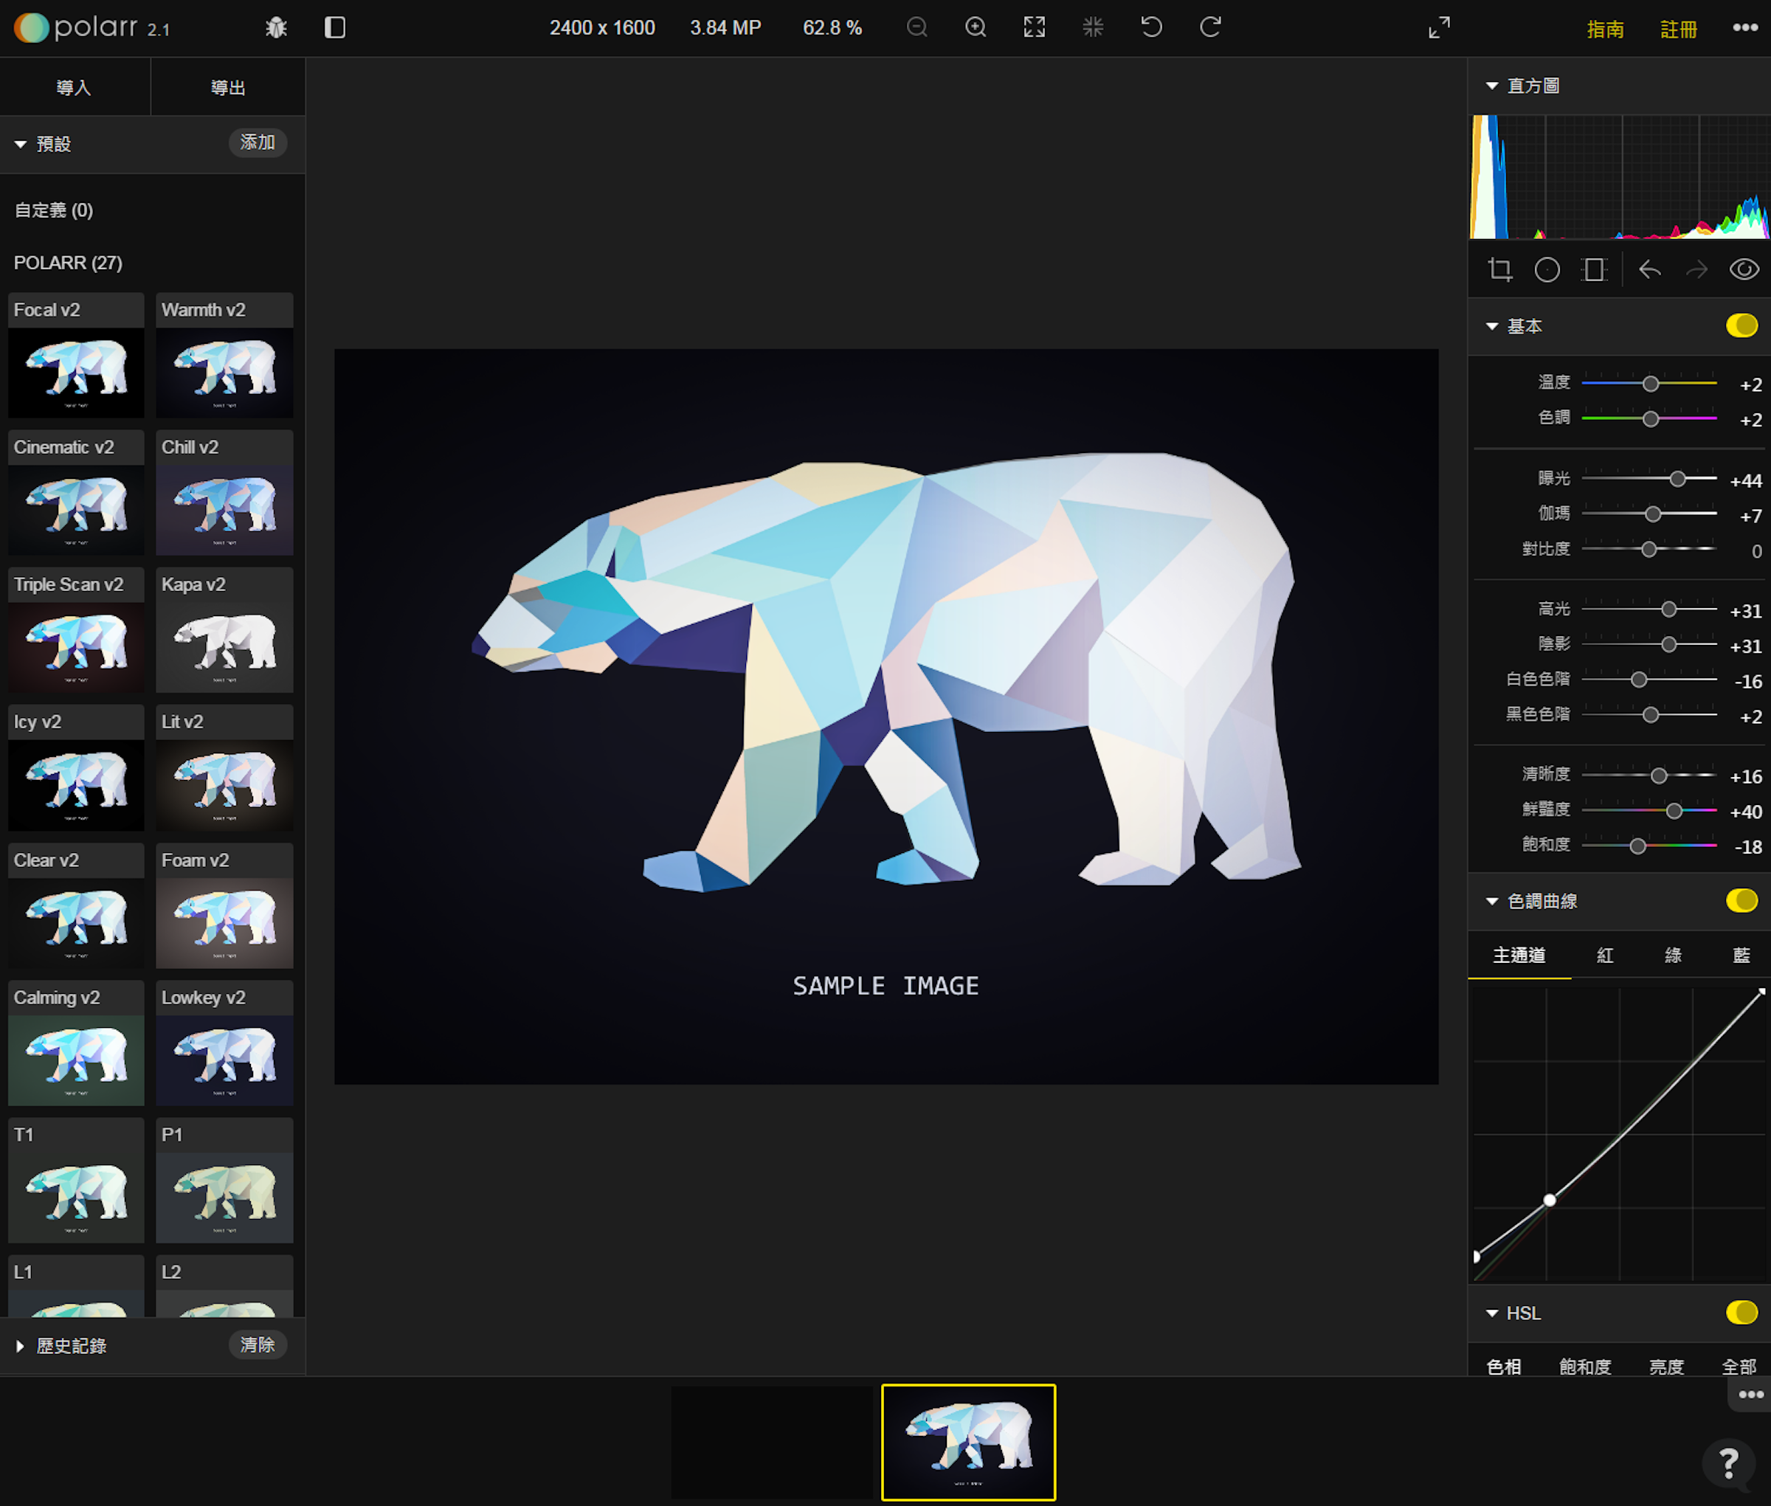Click the tone curve midpoint control point
Image resolution: width=1771 pixels, height=1506 pixels.
click(1550, 1200)
